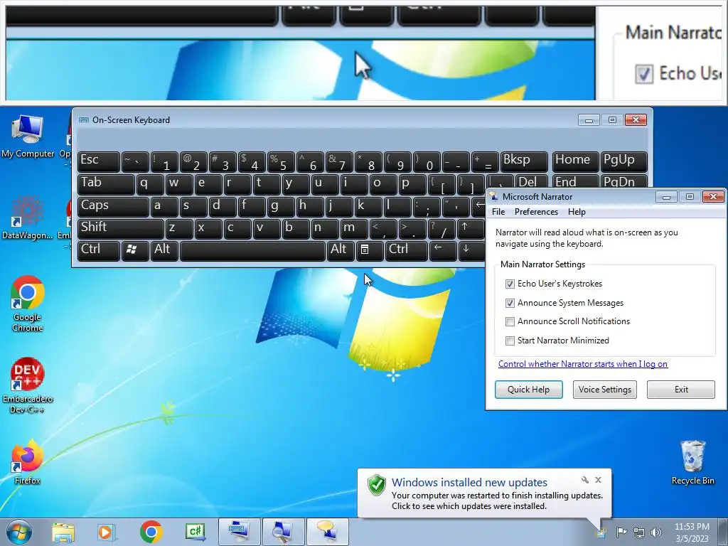Enable Start Narrator Minimized checkbox

510,341
